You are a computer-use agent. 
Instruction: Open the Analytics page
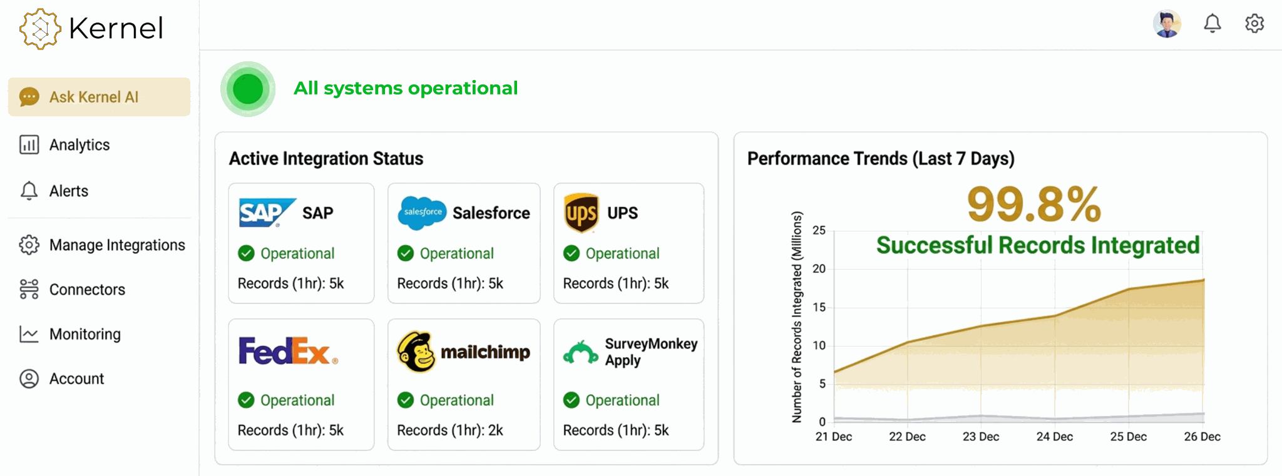[79, 145]
